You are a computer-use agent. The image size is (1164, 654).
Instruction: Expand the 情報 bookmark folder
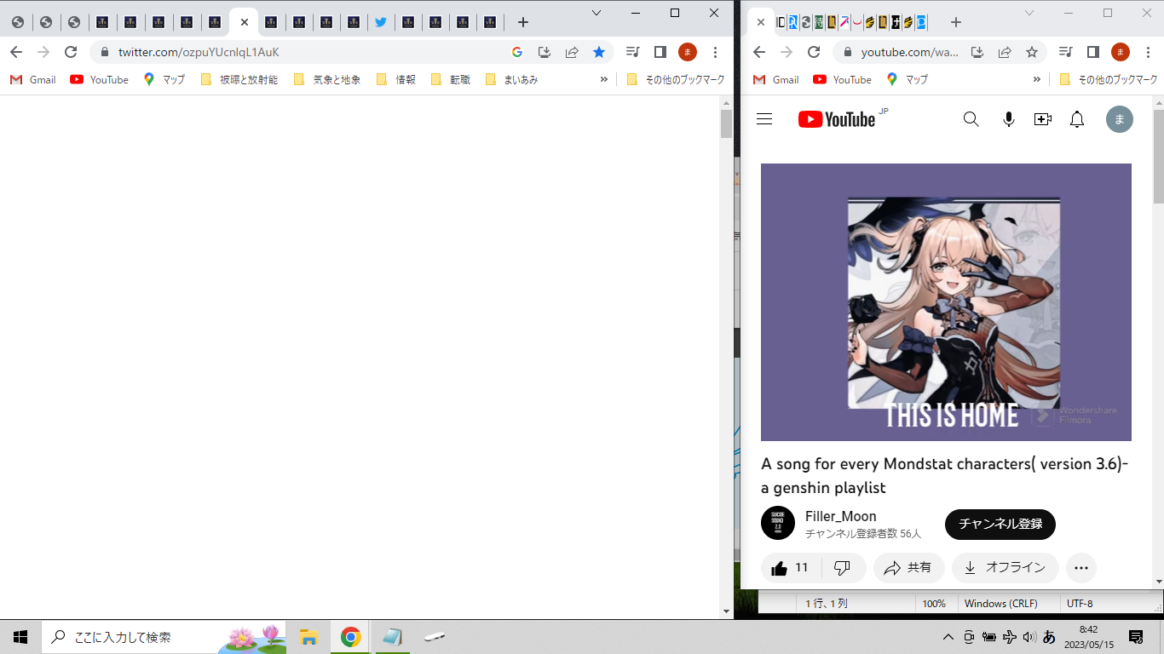pos(395,79)
